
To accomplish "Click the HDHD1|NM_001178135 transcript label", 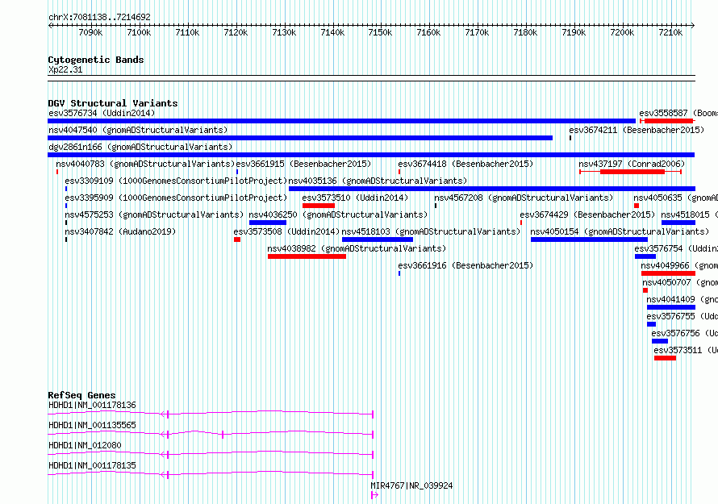I will [x=92, y=465].
